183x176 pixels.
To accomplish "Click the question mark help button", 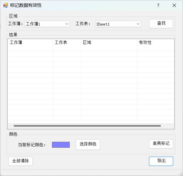I will (x=158, y=5).
